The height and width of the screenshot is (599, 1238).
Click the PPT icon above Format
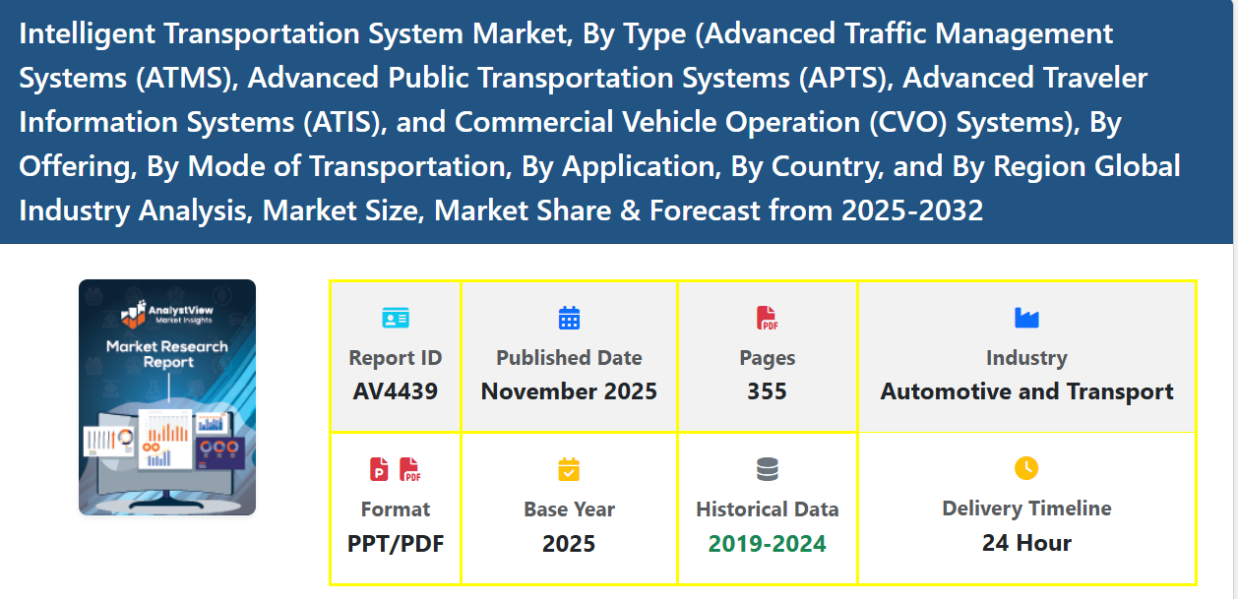click(380, 470)
